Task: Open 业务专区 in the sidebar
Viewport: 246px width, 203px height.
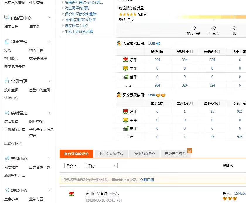Action: pos(36,199)
